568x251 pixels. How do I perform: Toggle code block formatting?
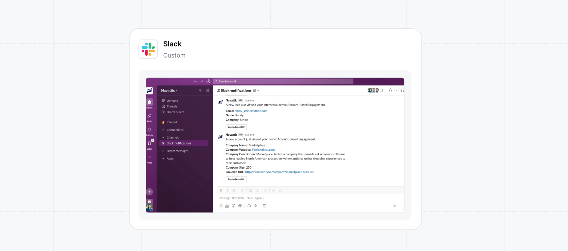click(280, 191)
